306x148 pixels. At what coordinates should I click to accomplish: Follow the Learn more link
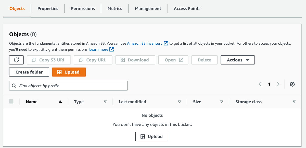[99, 50]
